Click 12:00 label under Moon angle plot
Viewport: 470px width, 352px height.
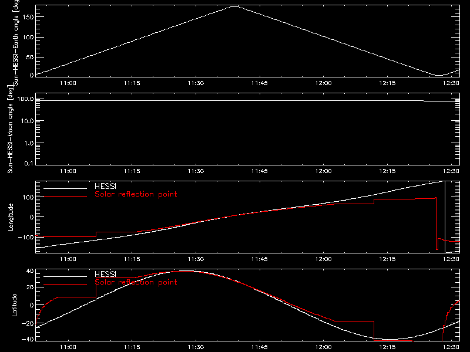point(324,171)
